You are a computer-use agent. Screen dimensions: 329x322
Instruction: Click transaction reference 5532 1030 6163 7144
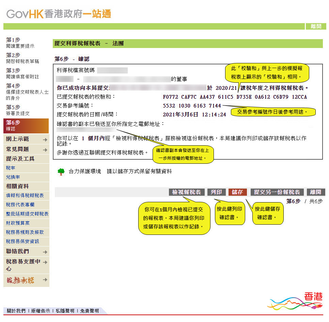click(192, 106)
